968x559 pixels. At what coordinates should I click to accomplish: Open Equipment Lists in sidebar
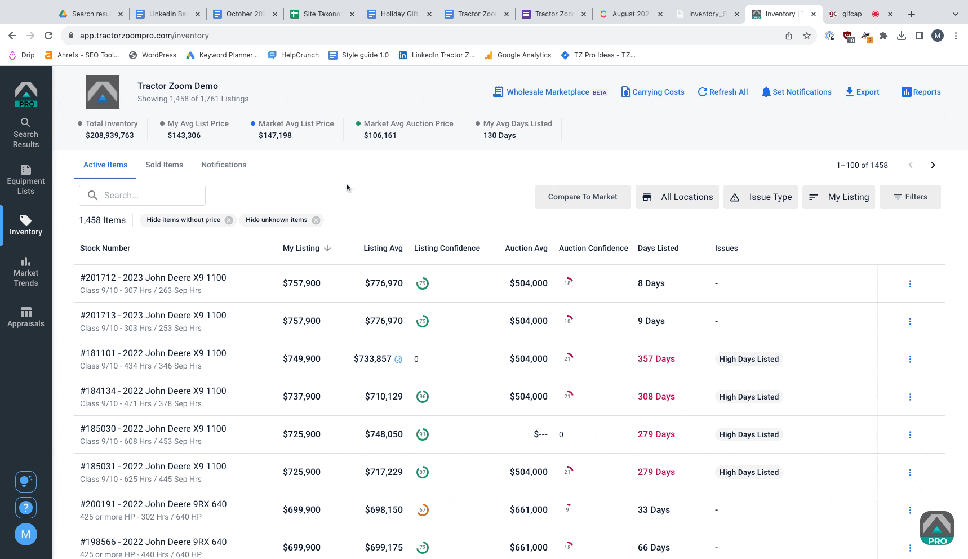pyautogui.click(x=26, y=180)
